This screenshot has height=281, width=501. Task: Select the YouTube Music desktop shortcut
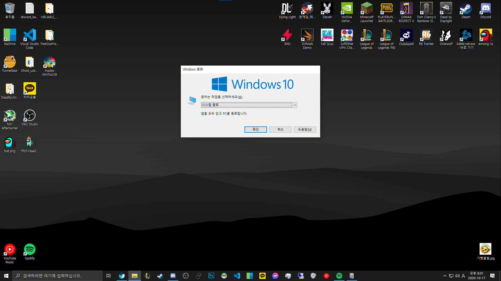click(10, 254)
